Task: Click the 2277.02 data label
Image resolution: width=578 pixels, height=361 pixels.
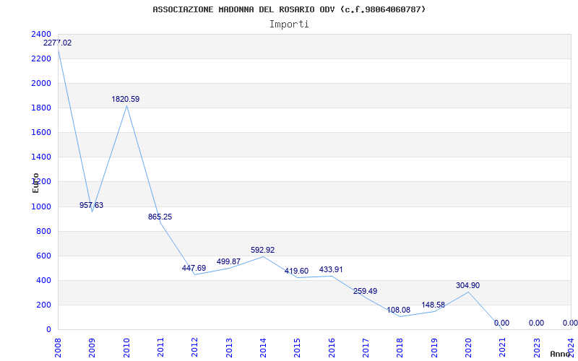Action: 58,43
